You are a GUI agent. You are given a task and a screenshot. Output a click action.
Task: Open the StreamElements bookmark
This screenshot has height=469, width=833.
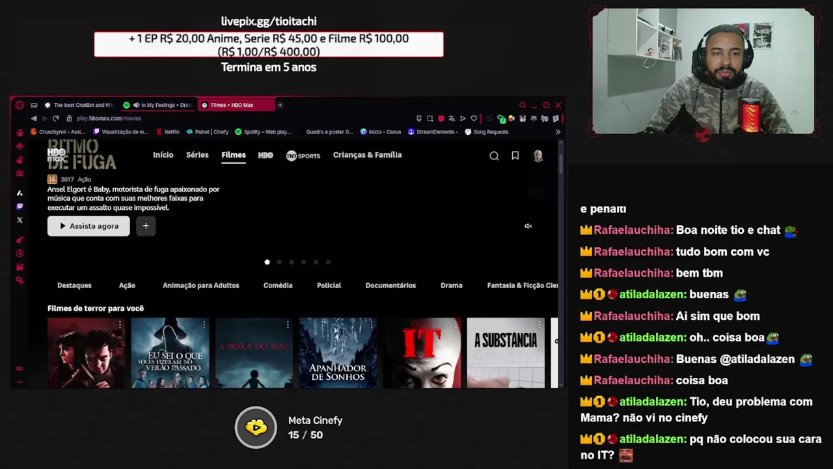[x=433, y=132]
